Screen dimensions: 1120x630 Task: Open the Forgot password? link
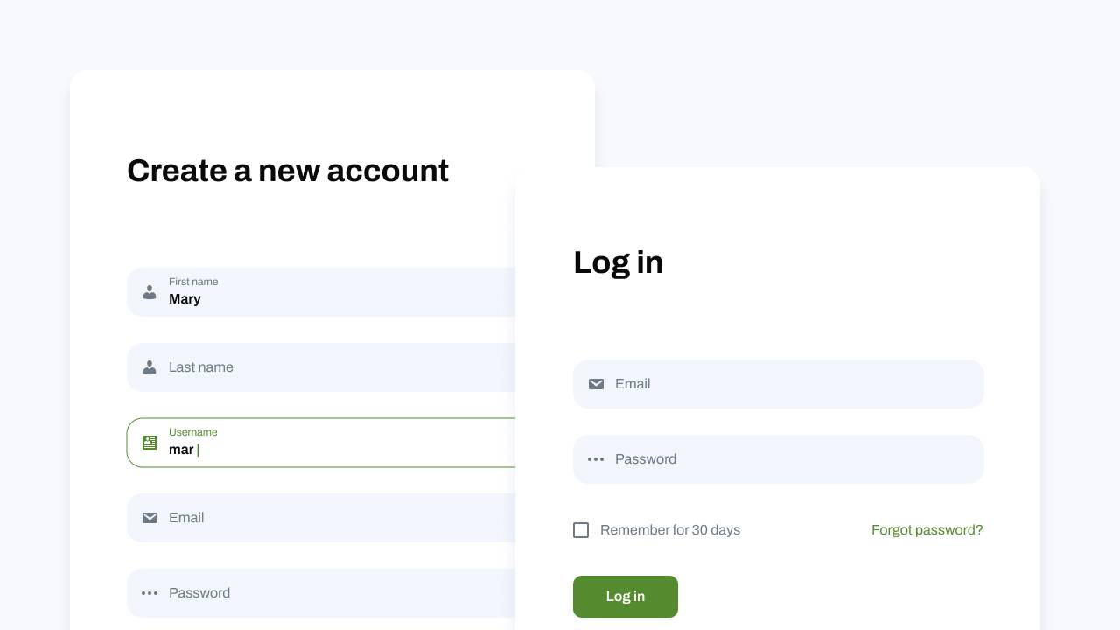pos(927,530)
